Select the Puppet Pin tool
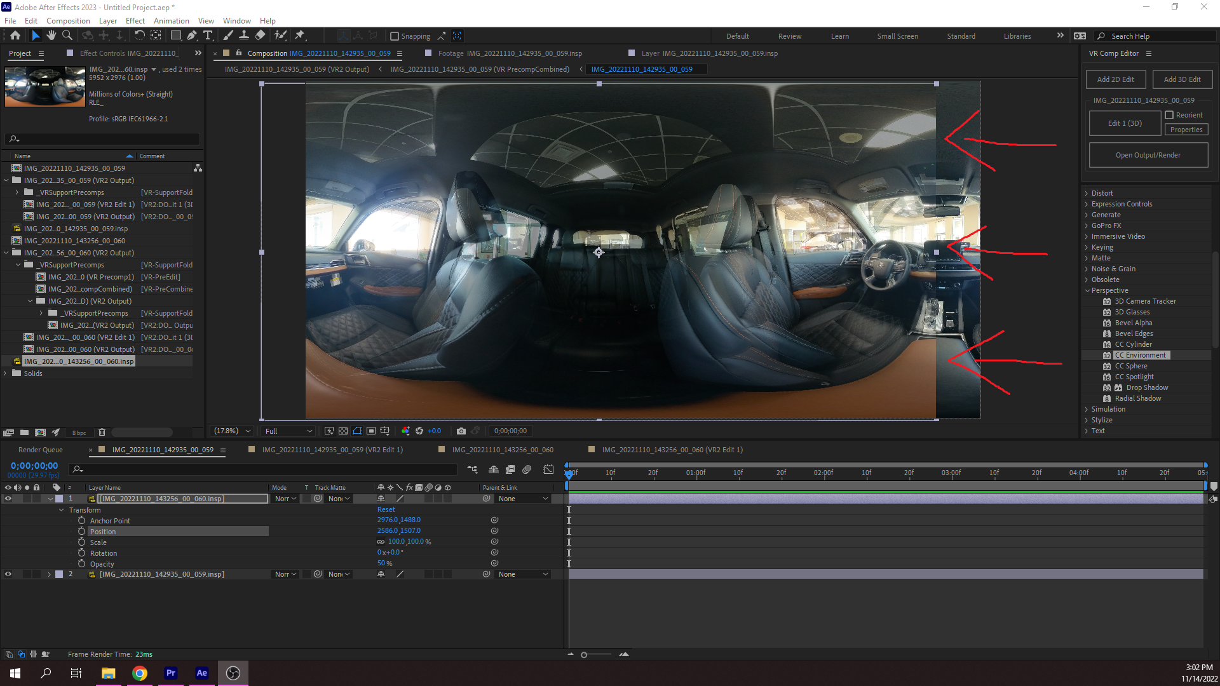Screen dimensions: 1220x686 [x=300, y=36]
